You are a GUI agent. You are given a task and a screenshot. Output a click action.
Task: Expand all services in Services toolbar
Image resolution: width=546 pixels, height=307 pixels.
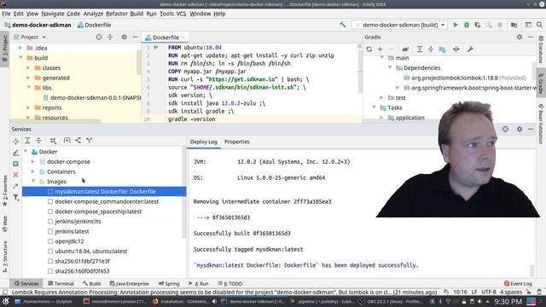pos(27,140)
